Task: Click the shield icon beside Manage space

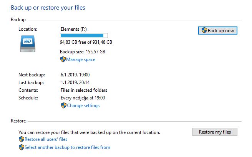Action: point(63,59)
